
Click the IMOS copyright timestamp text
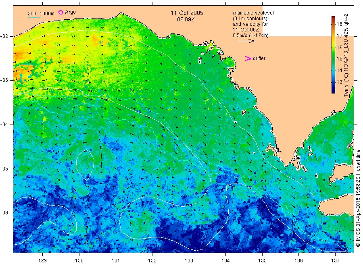pos(358,198)
